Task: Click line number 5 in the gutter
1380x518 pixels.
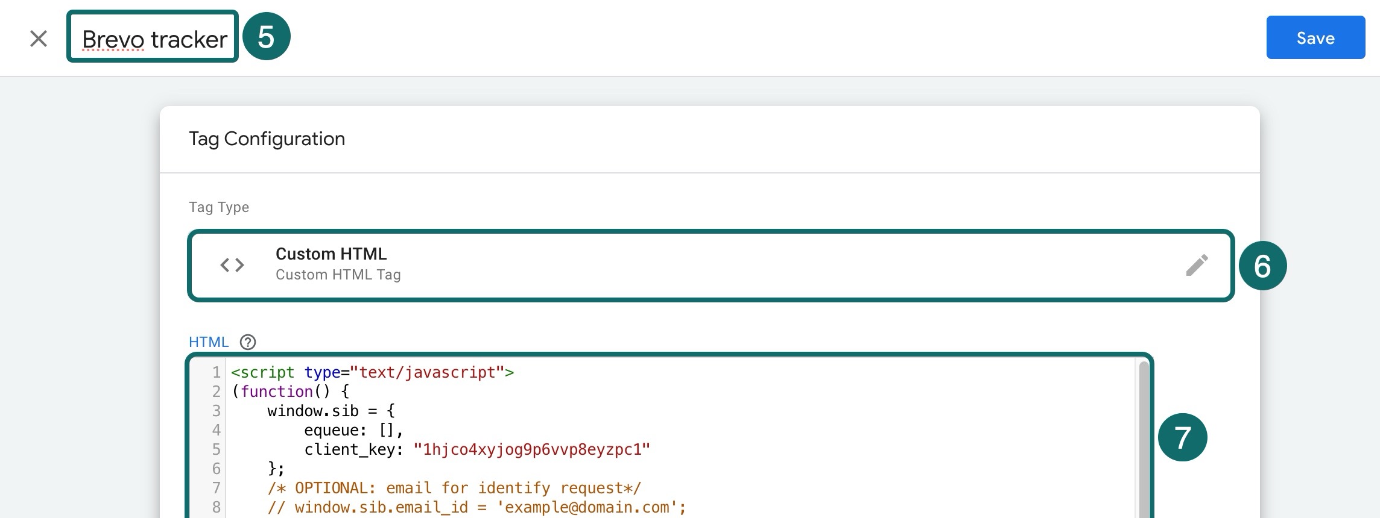Action: point(216,449)
